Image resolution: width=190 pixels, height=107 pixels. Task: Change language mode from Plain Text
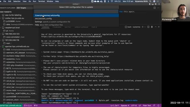[x=147, y=106]
